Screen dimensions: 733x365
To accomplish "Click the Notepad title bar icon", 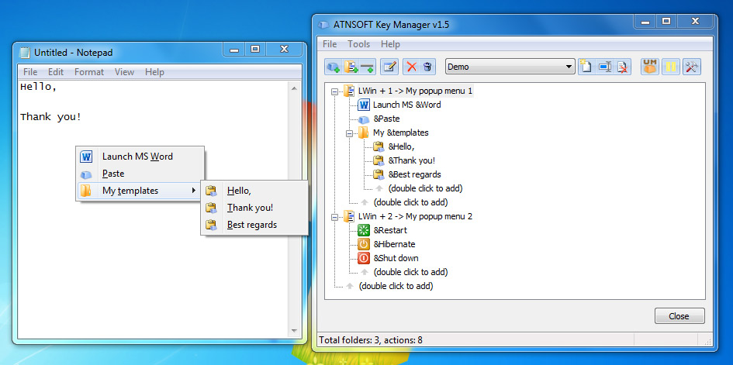I will (x=24, y=53).
